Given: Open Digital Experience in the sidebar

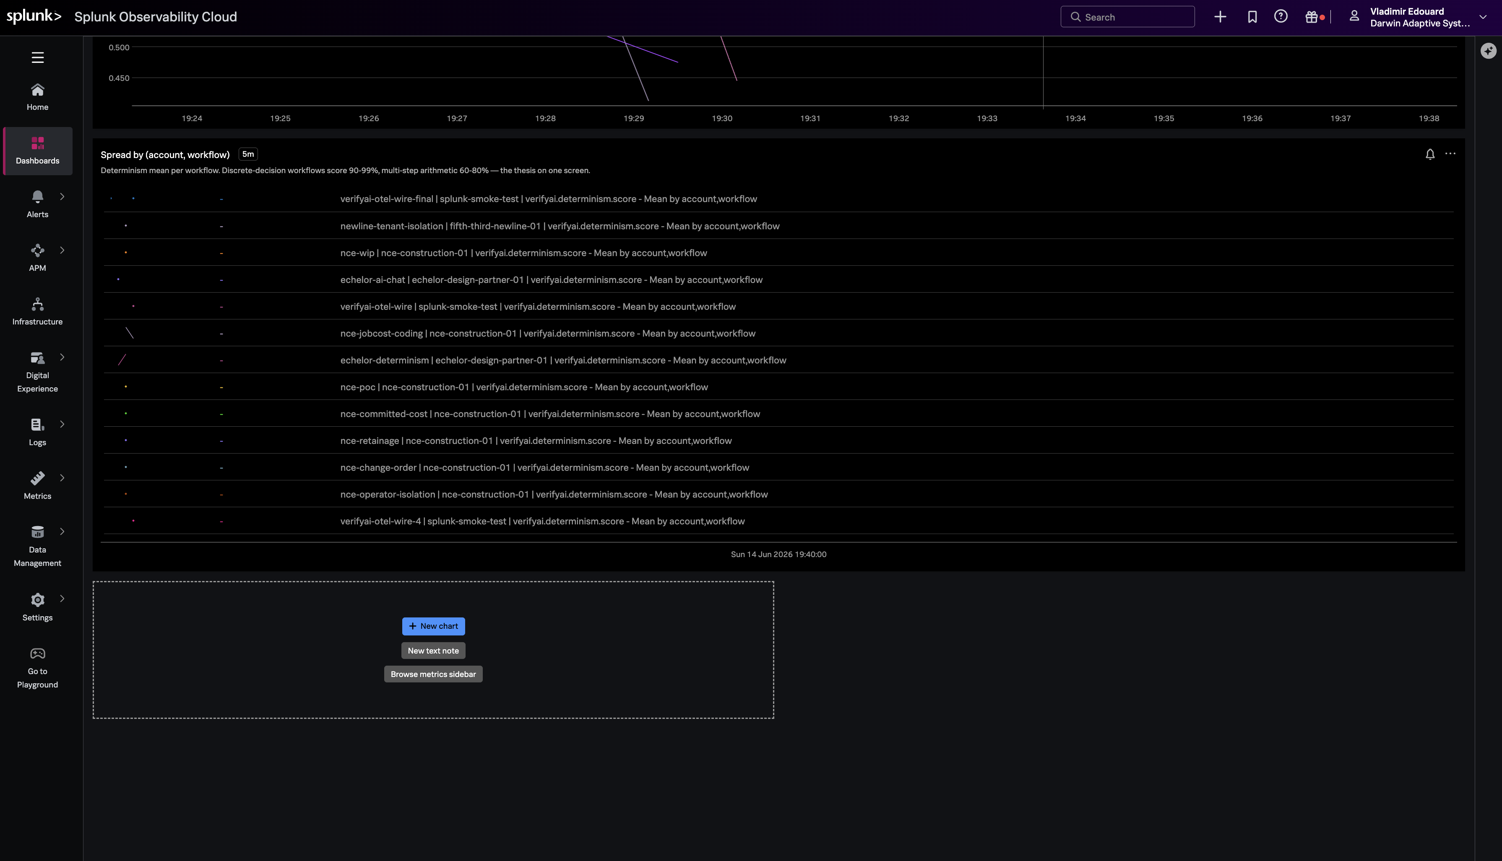Looking at the screenshot, I should 37,372.
